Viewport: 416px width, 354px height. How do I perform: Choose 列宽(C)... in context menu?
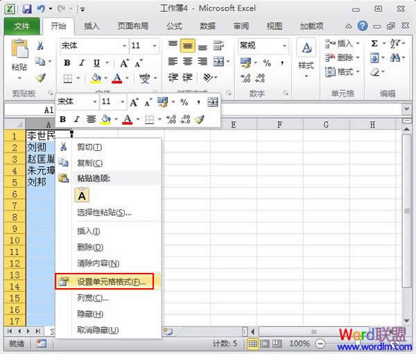109,298
